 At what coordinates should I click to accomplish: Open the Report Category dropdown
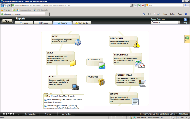[179, 22]
